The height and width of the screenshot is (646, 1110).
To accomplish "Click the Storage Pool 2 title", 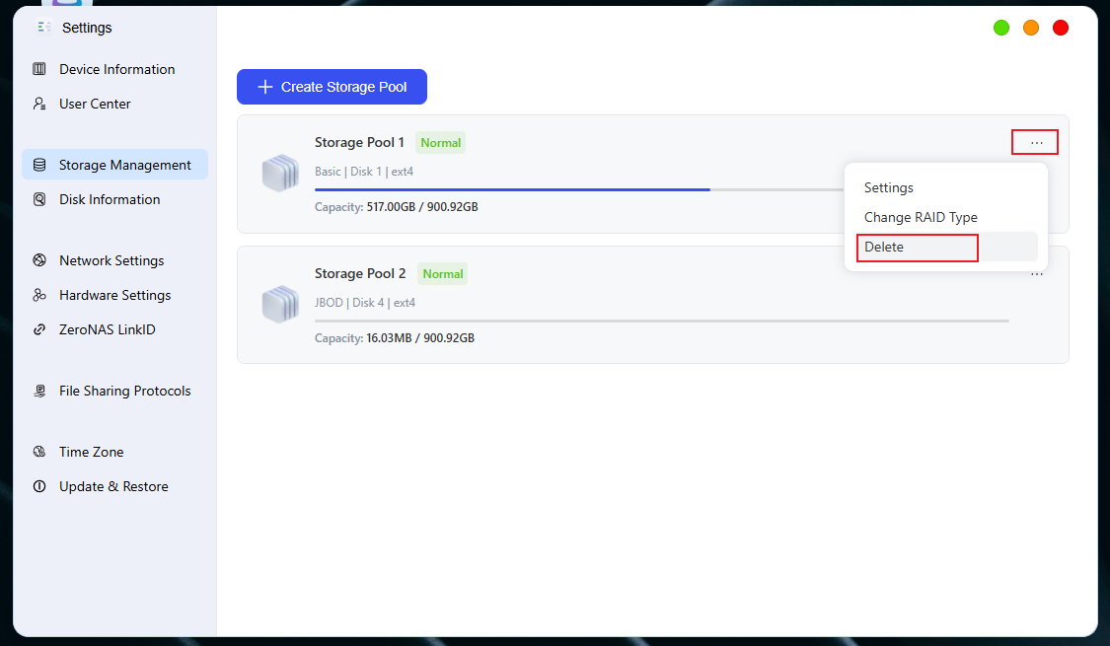I will (360, 273).
